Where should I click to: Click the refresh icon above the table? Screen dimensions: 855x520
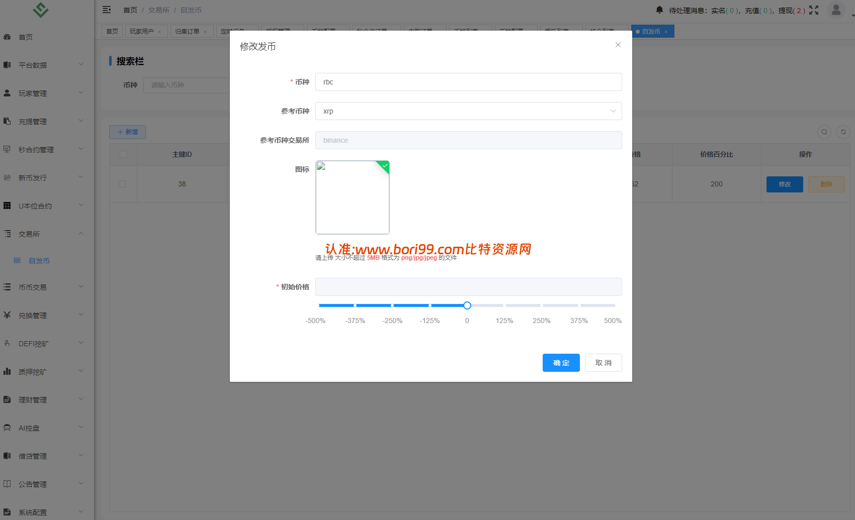[x=843, y=132]
